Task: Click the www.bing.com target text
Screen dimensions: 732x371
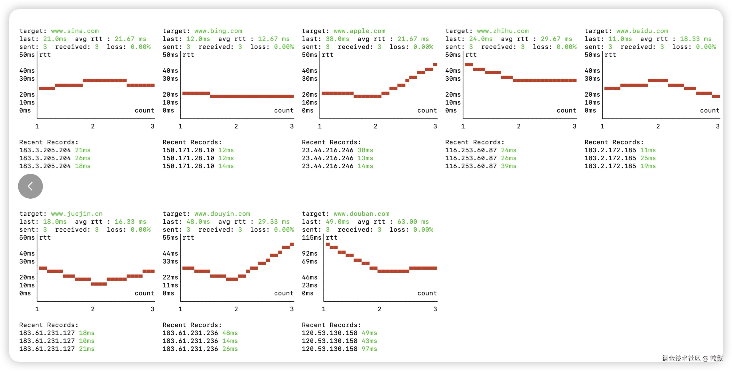Action: tap(218, 31)
